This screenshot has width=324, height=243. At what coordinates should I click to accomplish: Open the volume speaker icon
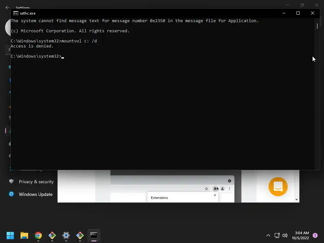285,235
